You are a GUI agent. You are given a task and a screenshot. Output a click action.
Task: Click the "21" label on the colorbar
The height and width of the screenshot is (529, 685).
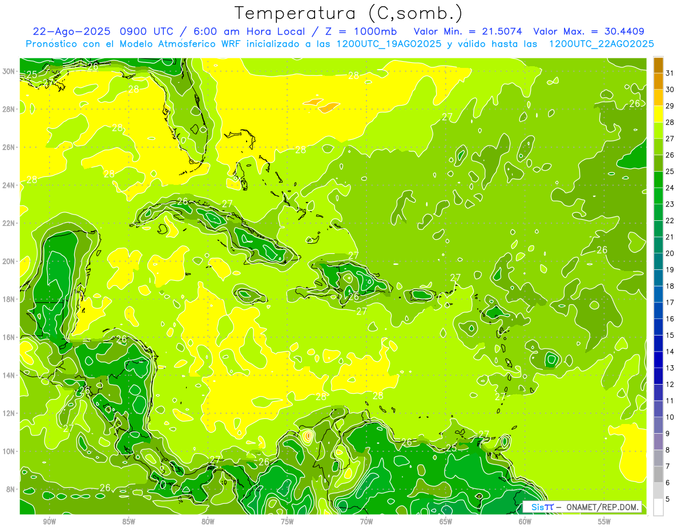(670, 237)
